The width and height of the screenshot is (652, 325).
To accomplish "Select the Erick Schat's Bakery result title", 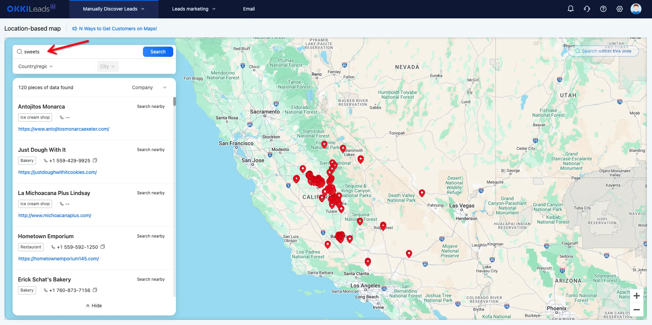I will (45, 279).
